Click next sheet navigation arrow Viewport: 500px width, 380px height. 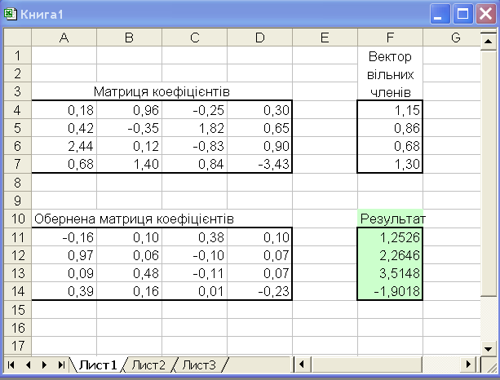[x=44, y=365]
